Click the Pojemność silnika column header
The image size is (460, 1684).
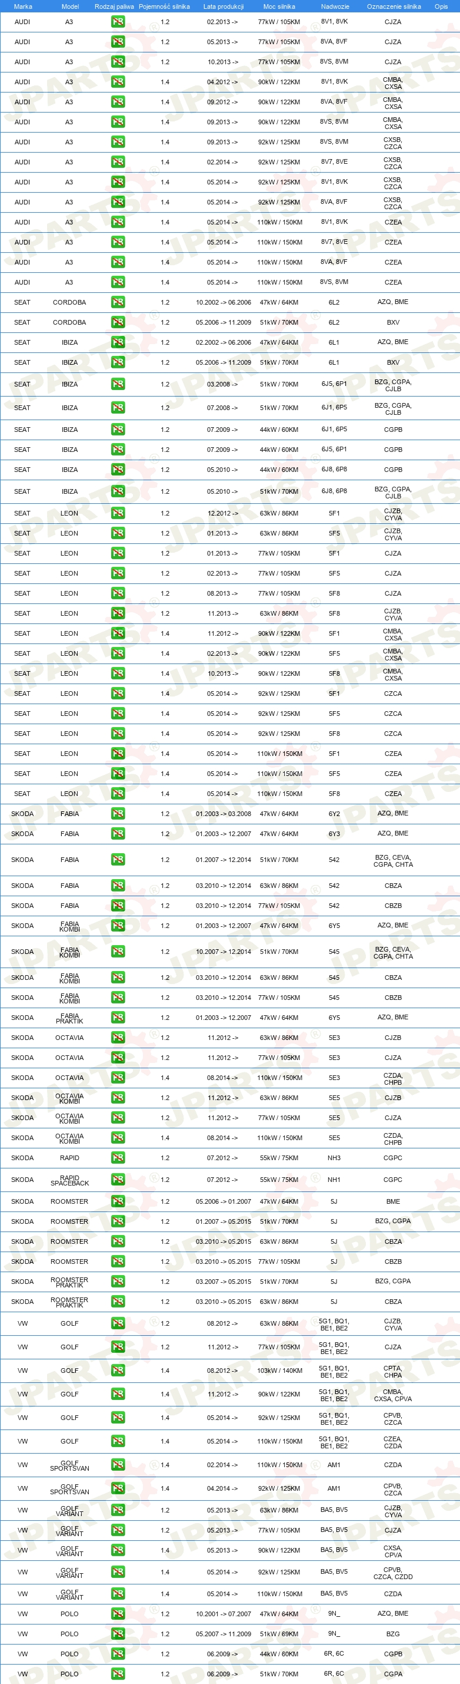pos(165,6)
